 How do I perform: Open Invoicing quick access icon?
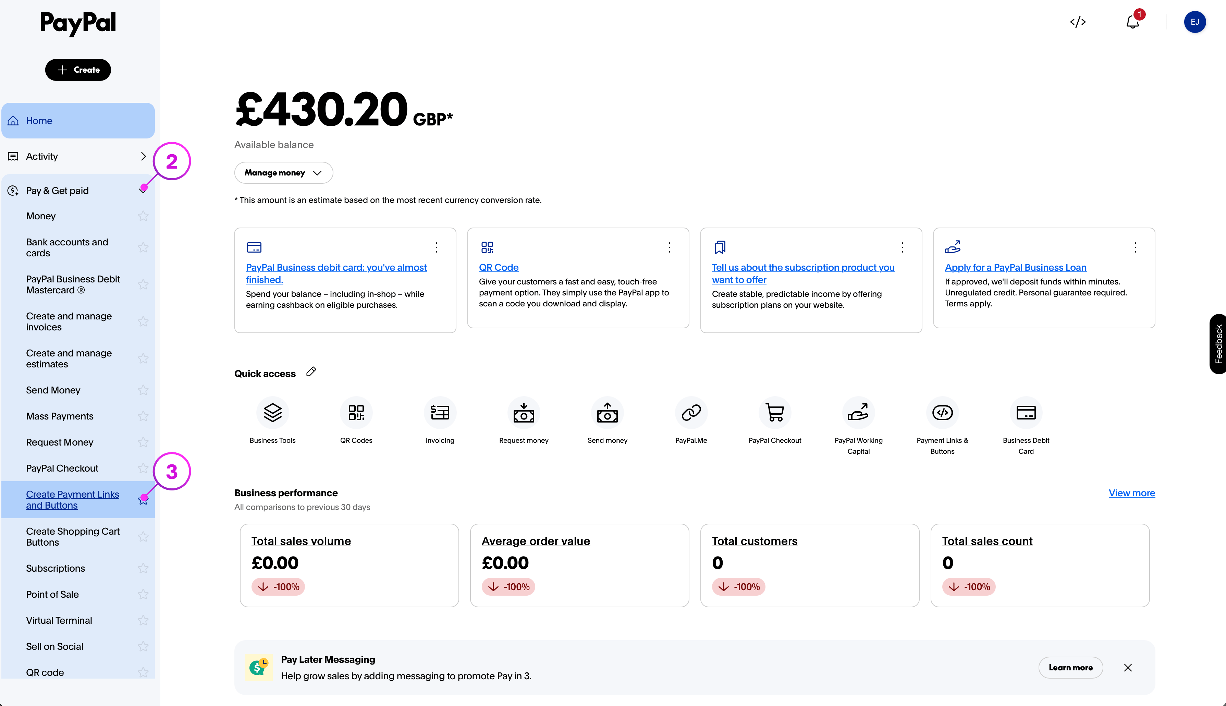(440, 413)
